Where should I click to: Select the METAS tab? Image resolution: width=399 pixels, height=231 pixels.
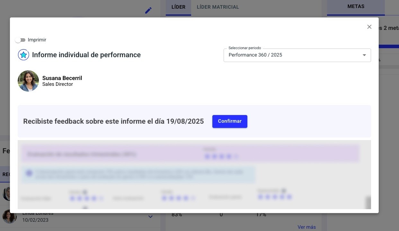(x=356, y=6)
